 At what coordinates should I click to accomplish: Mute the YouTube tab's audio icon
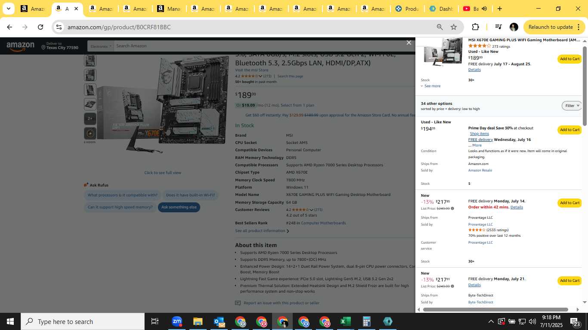click(x=484, y=9)
